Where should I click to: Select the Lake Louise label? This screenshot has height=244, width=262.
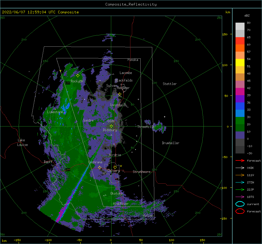click(x=22, y=142)
